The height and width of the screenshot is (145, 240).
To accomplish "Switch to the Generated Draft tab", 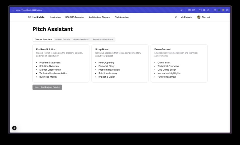I will tap(81, 40).
